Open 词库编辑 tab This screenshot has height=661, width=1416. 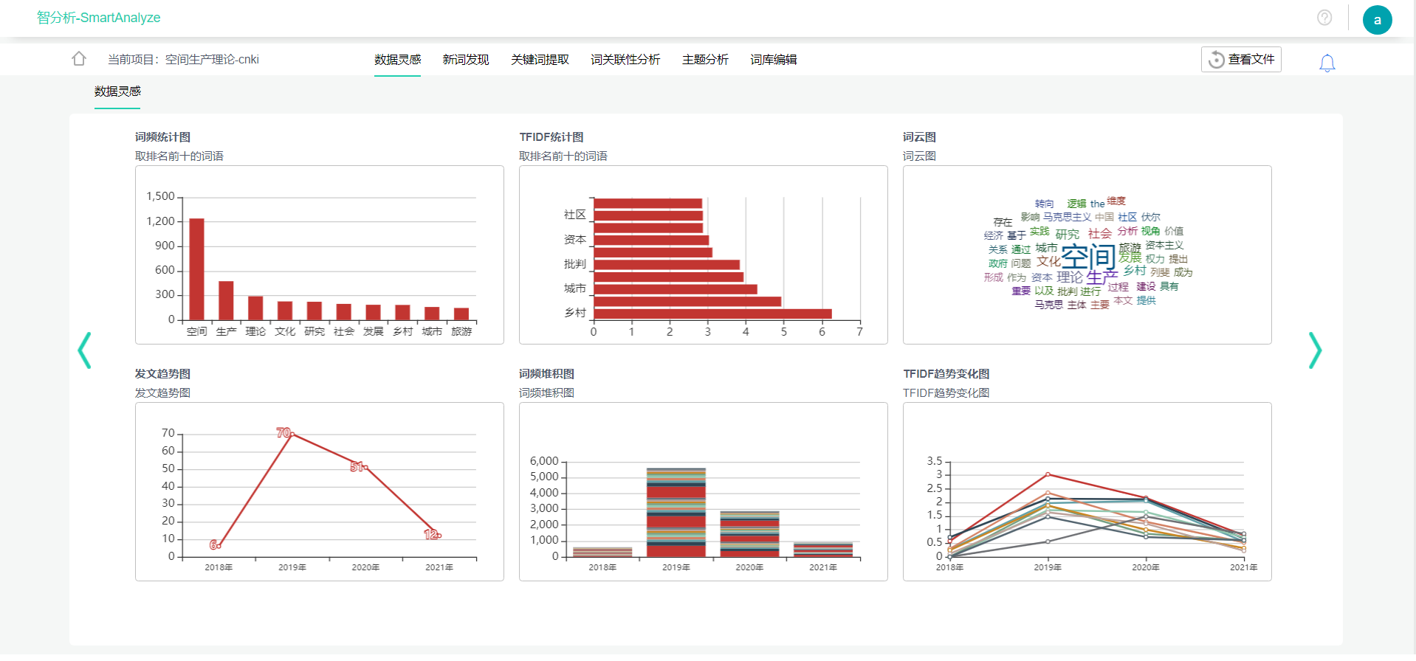click(773, 60)
